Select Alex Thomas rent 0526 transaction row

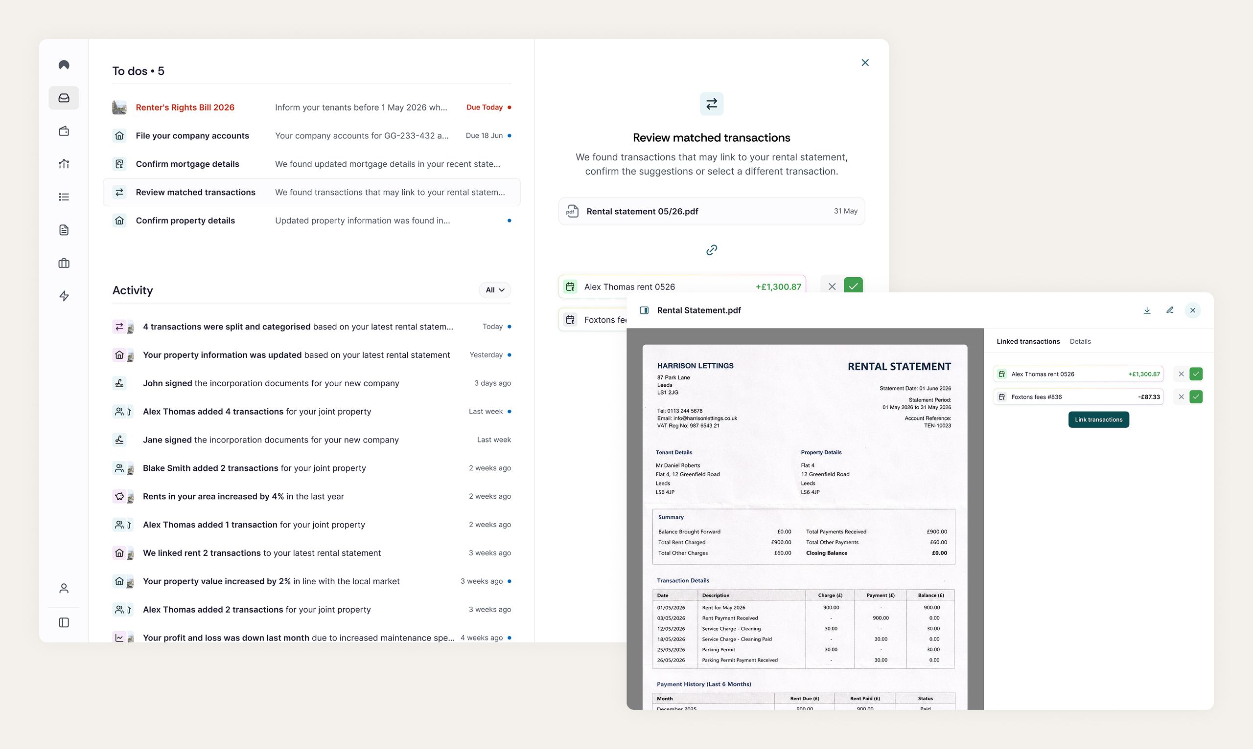[682, 286]
